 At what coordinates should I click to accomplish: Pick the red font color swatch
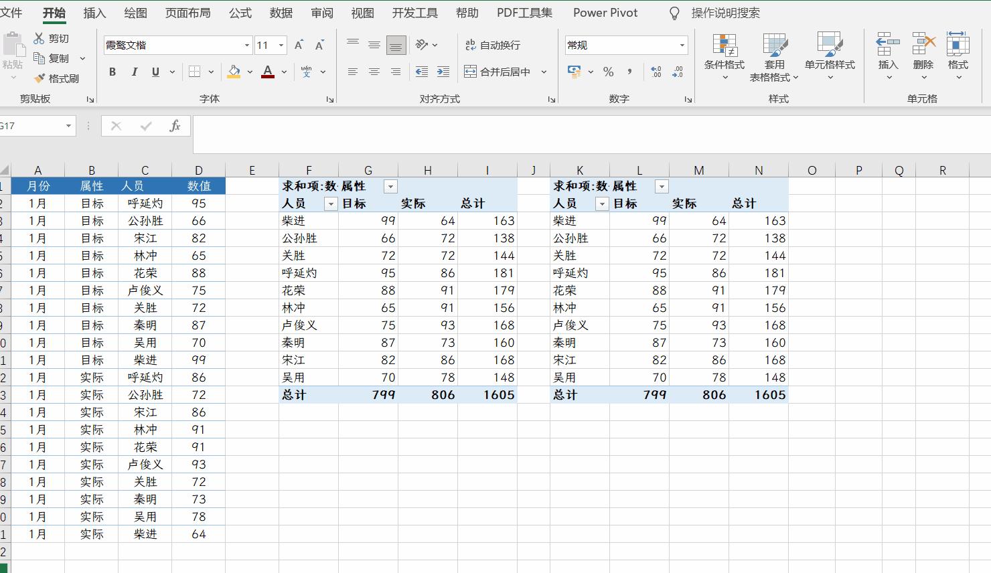267,77
